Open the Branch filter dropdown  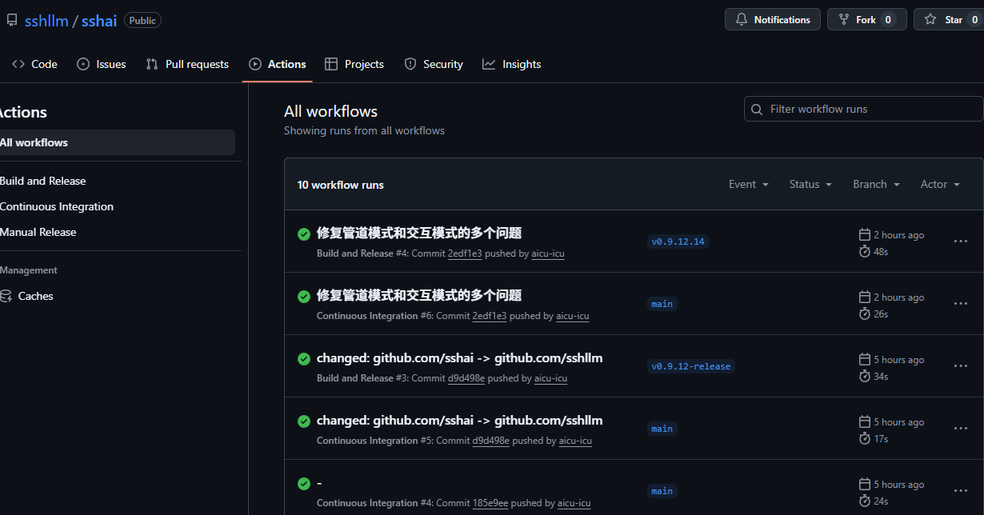(x=876, y=184)
